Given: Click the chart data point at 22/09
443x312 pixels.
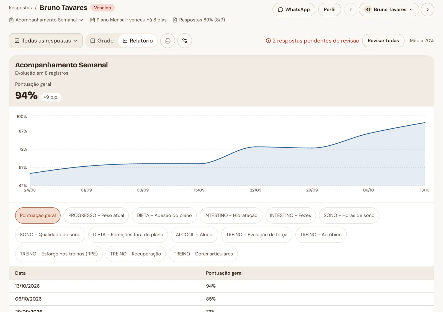Looking at the screenshot, I should pyautogui.click(x=256, y=147).
